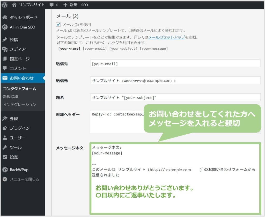This screenshot has height=217, width=265.
Task: Click the 題名 subject field
Action: click(x=175, y=97)
